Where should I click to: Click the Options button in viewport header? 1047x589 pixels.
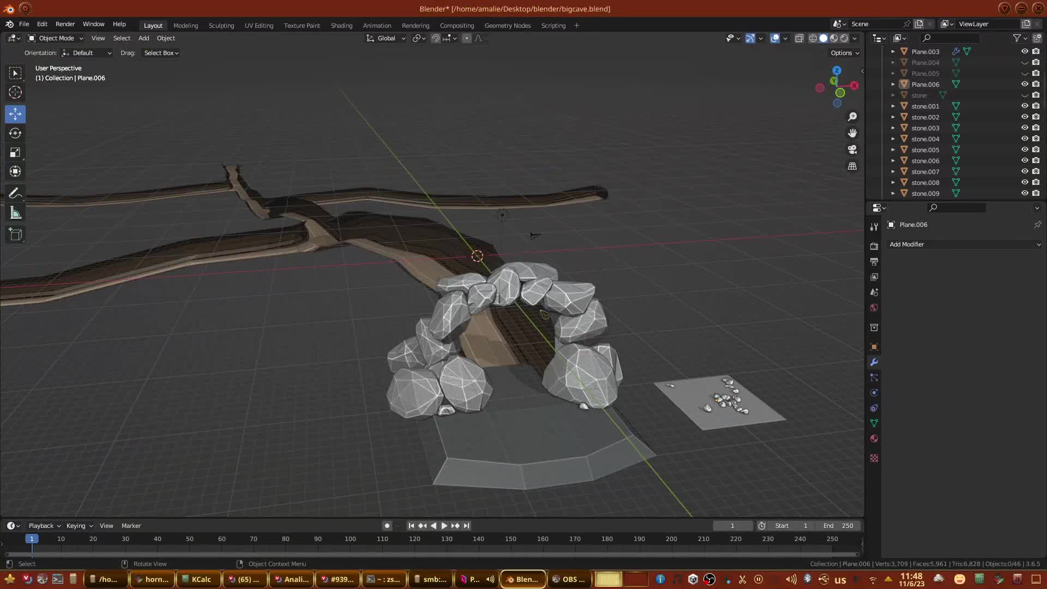pyautogui.click(x=845, y=53)
